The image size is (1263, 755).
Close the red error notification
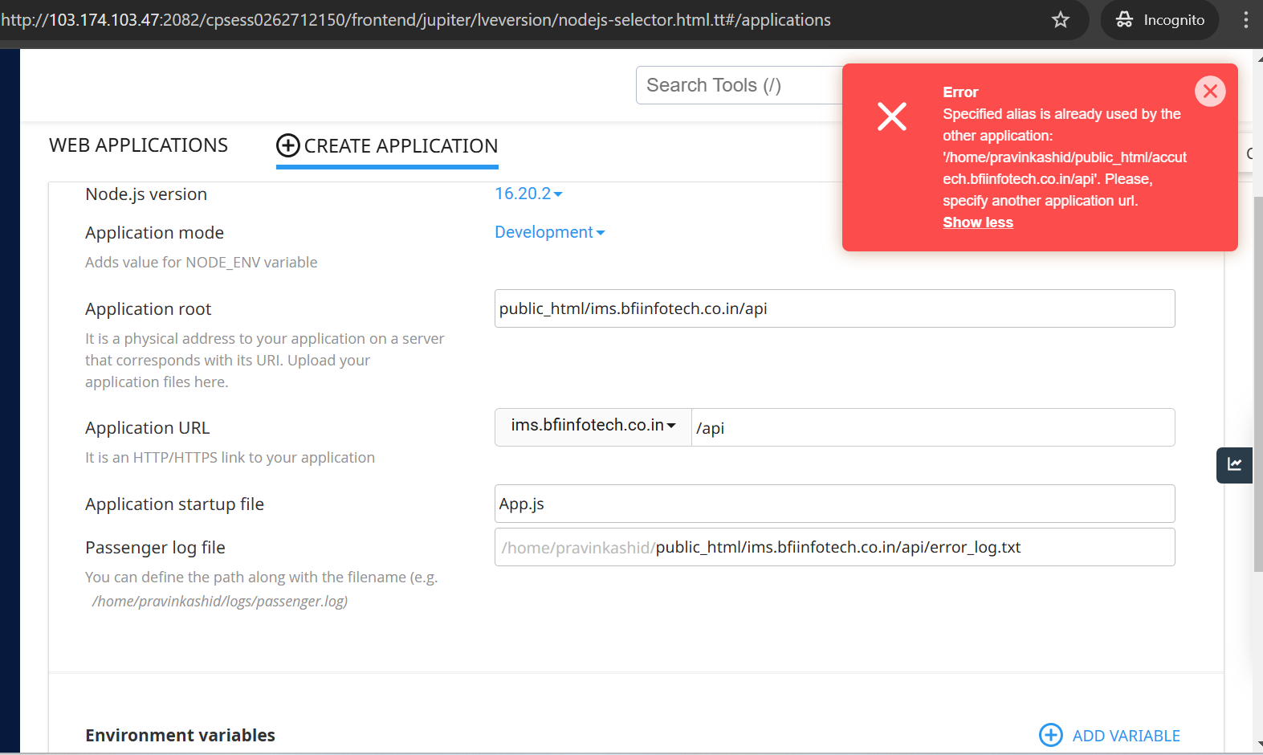[x=1210, y=92]
